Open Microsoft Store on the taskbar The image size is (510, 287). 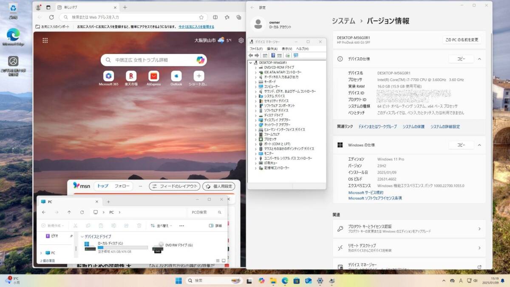[x=297, y=281]
